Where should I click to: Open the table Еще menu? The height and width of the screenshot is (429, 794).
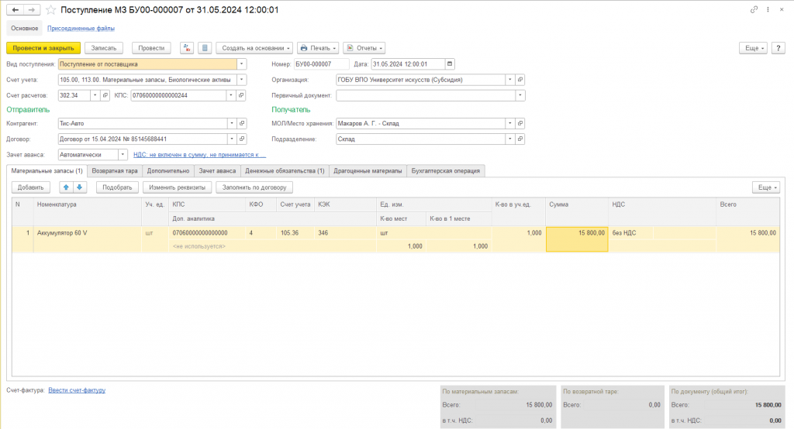(766, 187)
